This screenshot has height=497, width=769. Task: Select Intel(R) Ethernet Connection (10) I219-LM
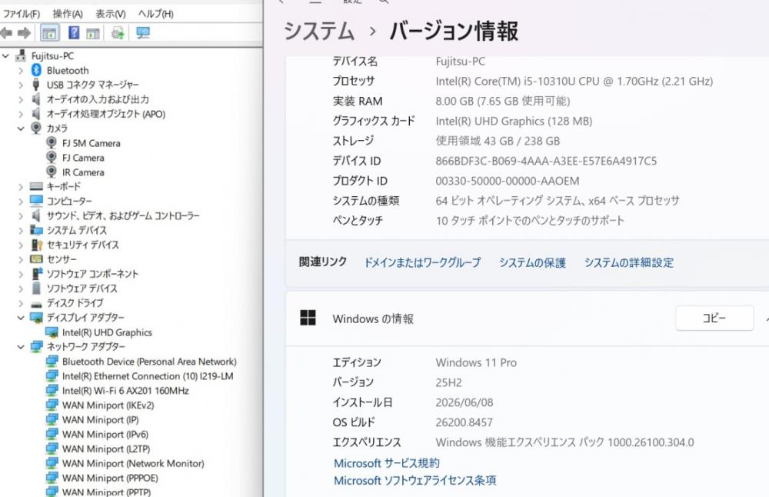click(x=148, y=376)
